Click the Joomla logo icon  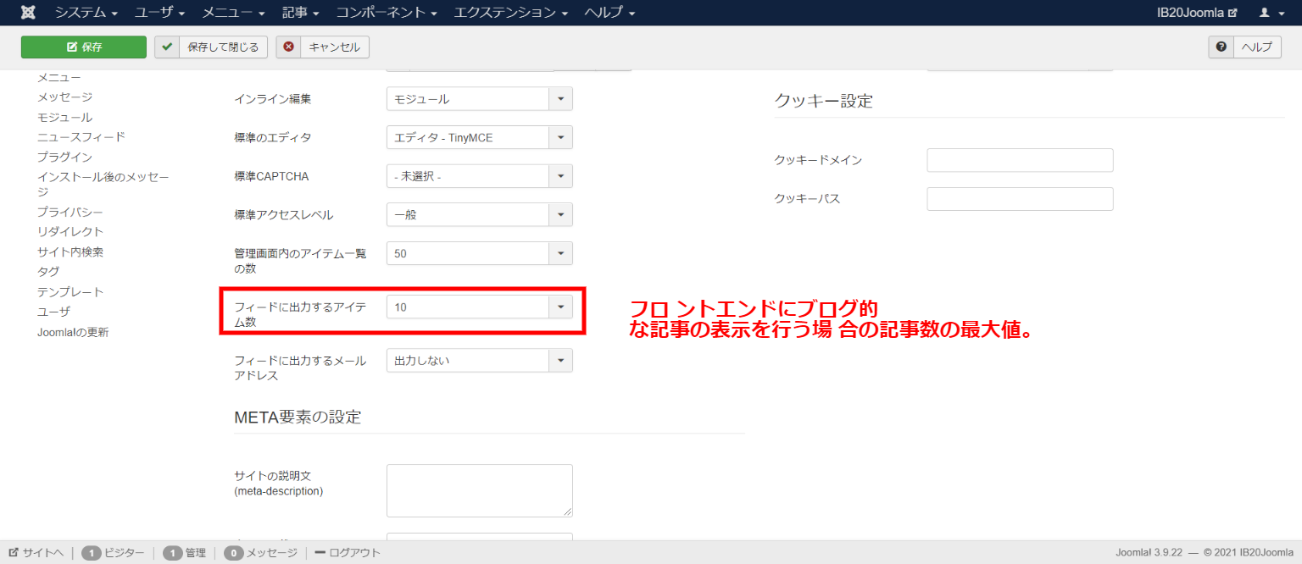point(28,13)
